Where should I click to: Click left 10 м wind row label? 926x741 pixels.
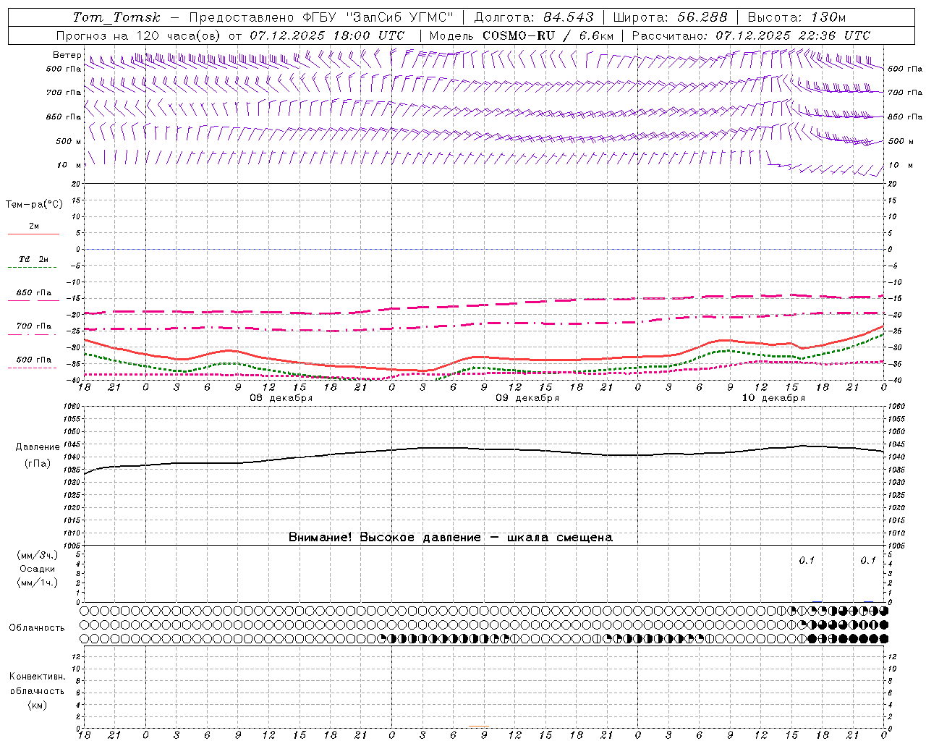point(69,165)
